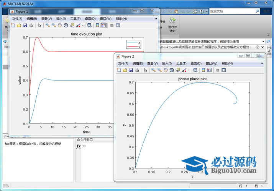Select Rotate 3D tool in Figure 1
Image resolution: width=274 pixels, height=191 pixels.
click(x=66, y=26)
